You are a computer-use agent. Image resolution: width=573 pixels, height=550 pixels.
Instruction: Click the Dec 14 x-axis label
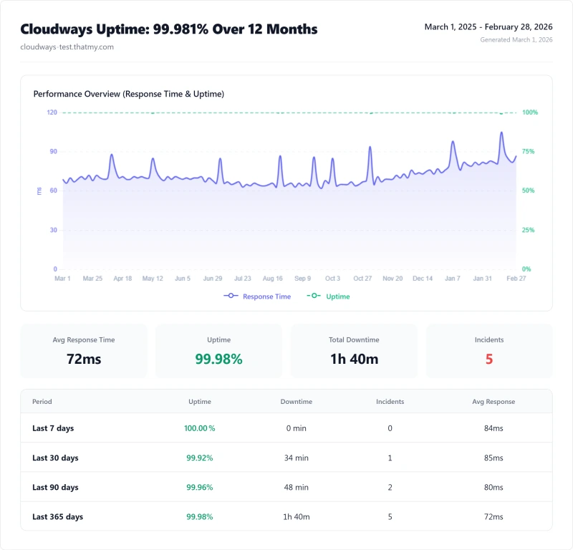pyautogui.click(x=423, y=279)
